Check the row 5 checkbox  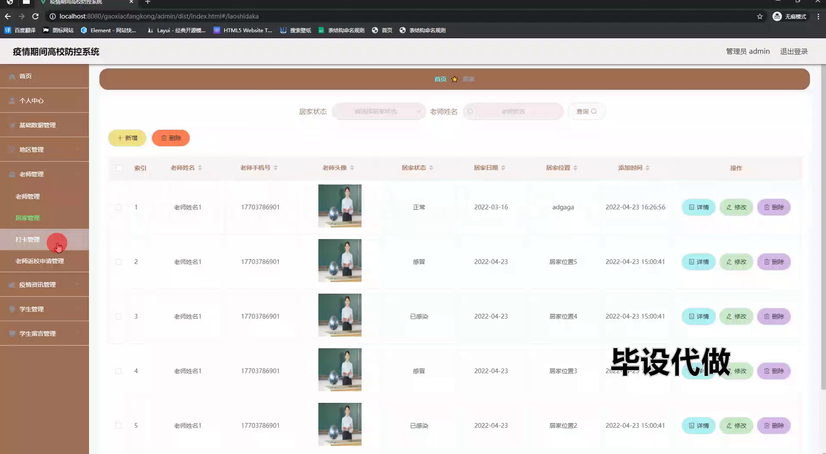tap(118, 426)
